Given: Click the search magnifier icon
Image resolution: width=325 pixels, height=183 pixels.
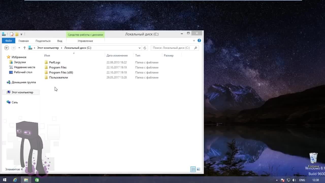Looking at the screenshot, I should click(196, 48).
